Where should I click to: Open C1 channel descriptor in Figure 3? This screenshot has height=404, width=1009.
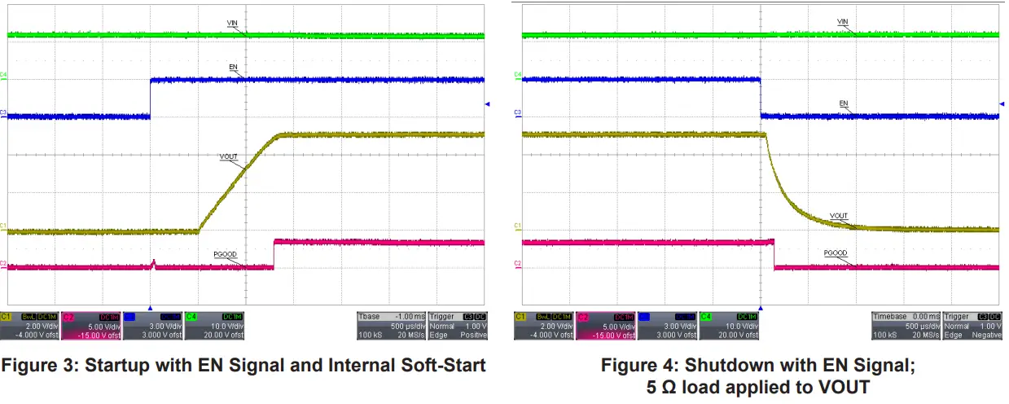point(30,325)
